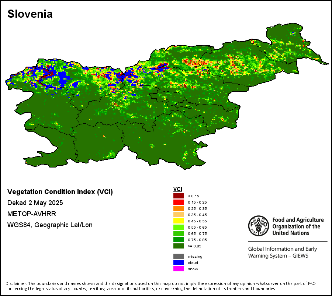Click the WGS84, Geographic Lat/Lon text
This screenshot has width=332, height=296.
click(x=50, y=225)
